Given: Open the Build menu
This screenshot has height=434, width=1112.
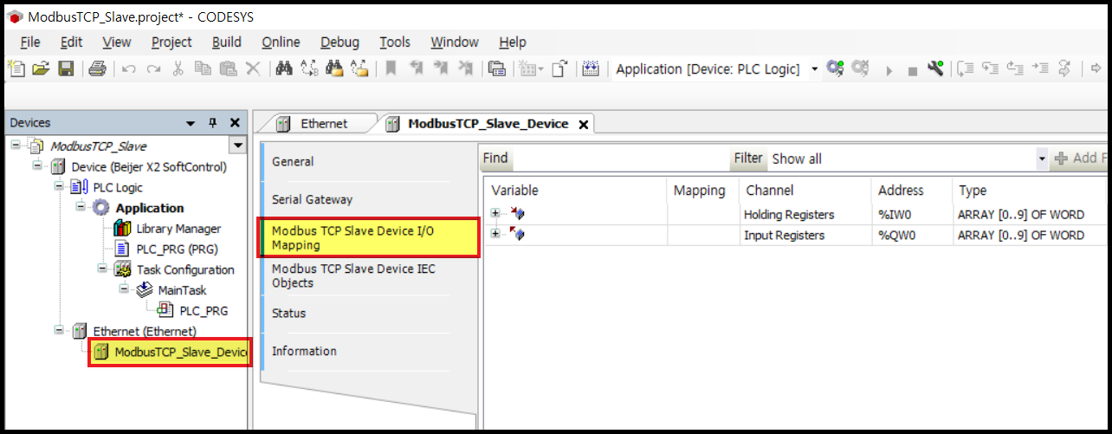Looking at the screenshot, I should click(227, 42).
